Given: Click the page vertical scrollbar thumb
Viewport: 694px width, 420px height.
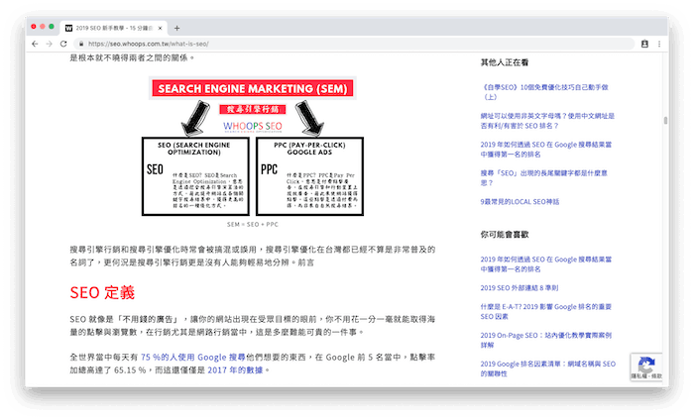Looking at the screenshot, I should [x=665, y=120].
